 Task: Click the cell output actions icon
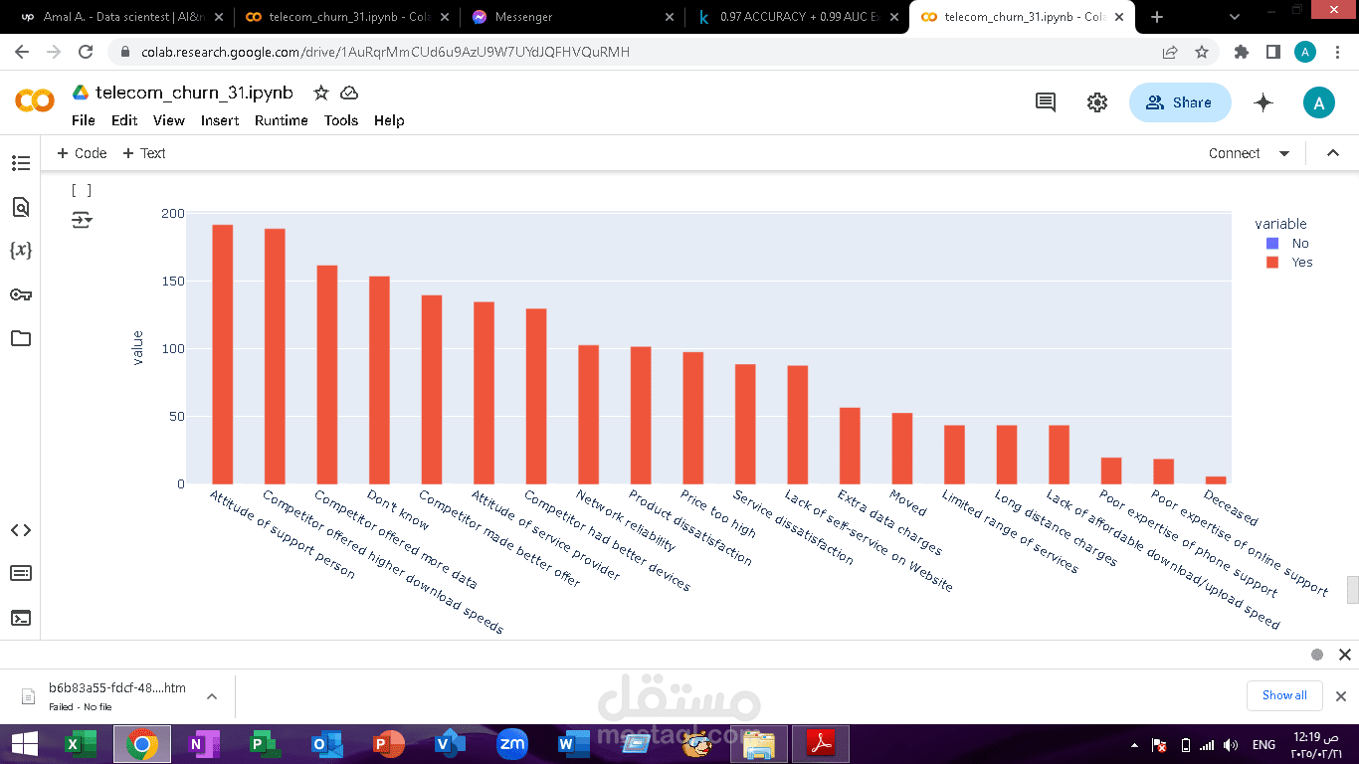coord(82,220)
